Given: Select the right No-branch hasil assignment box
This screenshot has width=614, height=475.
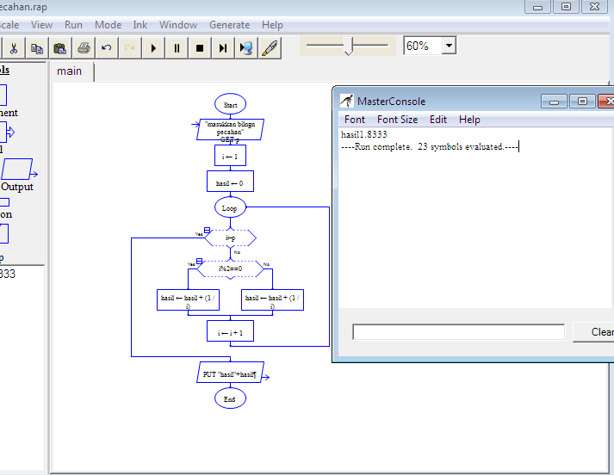Looking at the screenshot, I should coord(272,300).
